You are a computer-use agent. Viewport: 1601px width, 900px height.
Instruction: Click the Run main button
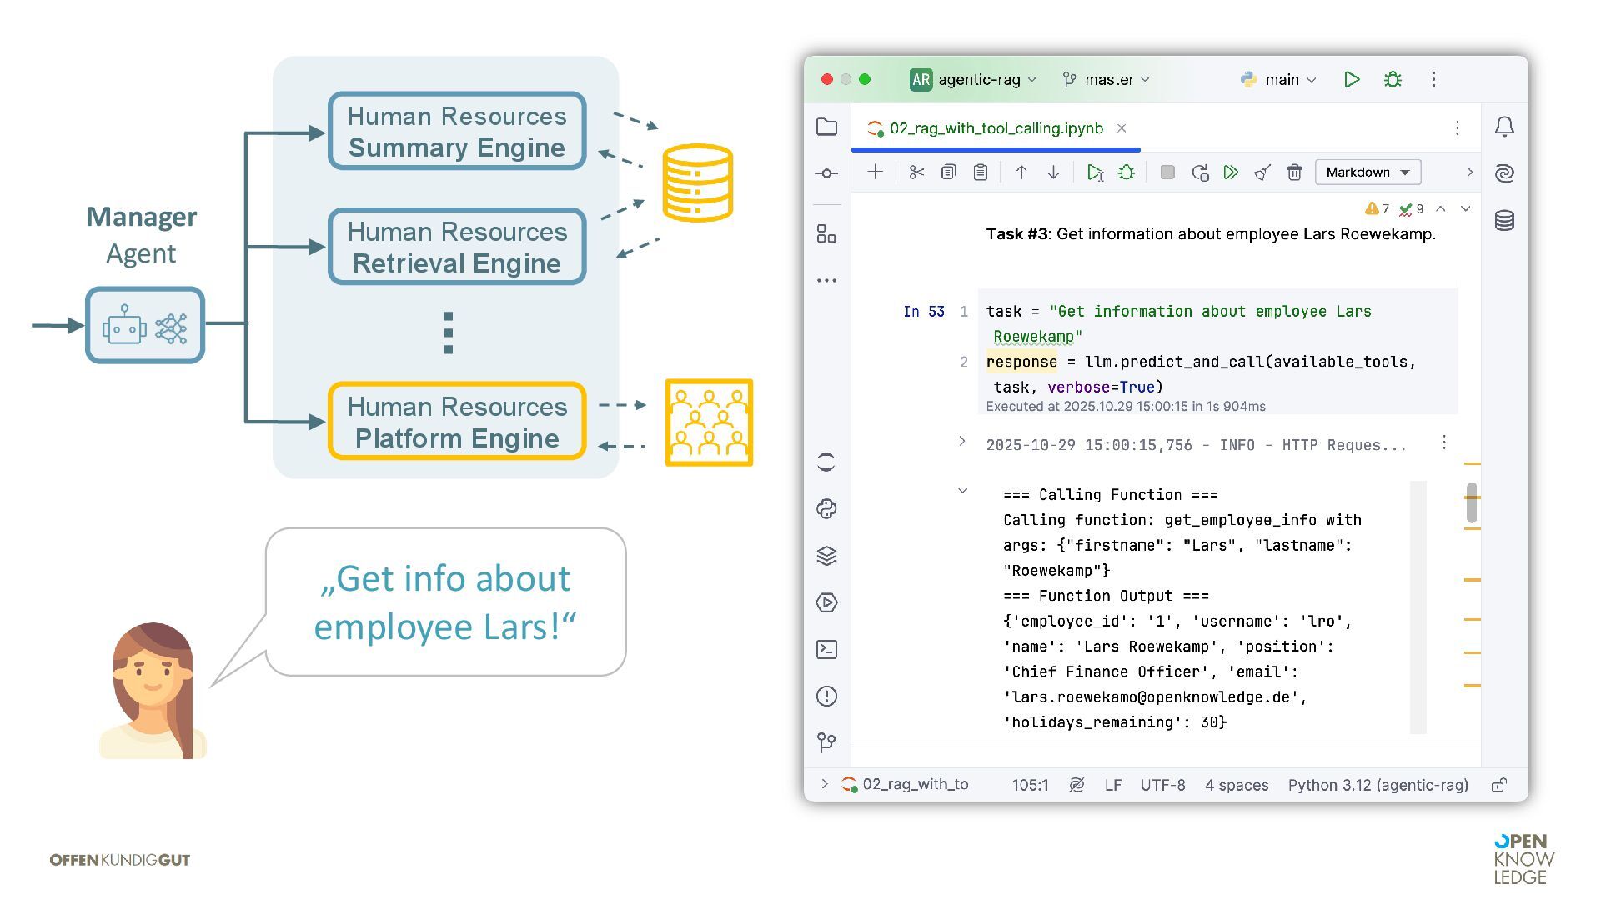(x=1352, y=79)
